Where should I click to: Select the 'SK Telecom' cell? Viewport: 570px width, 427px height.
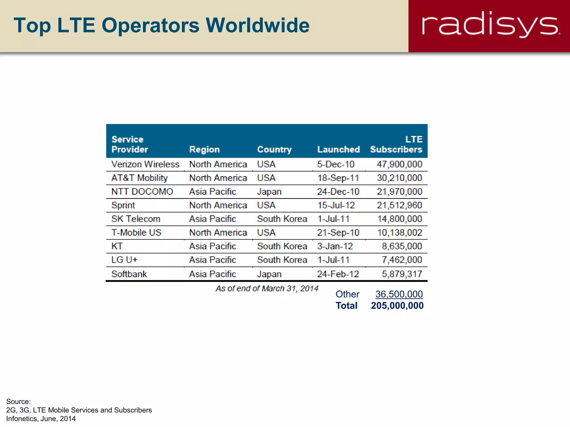pos(136,219)
